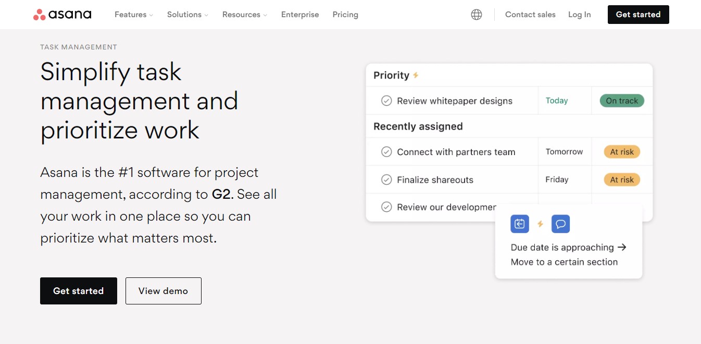Expand the Resources menu
Viewport: 701px width, 344px height.
[245, 15]
